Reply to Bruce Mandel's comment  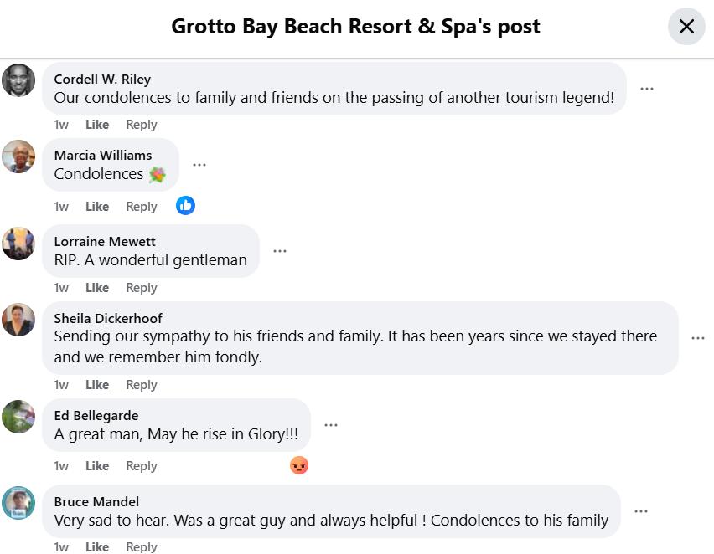(142, 546)
